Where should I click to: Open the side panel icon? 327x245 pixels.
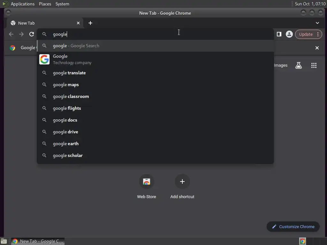click(x=279, y=34)
